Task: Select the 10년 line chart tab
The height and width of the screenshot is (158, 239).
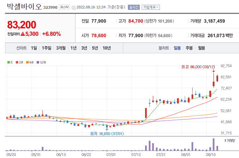Action: [x=107, y=48]
